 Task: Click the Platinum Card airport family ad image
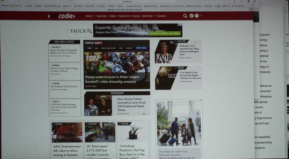[x=179, y=123]
